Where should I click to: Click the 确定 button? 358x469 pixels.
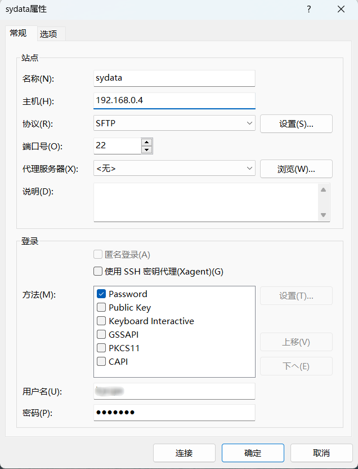click(x=253, y=453)
